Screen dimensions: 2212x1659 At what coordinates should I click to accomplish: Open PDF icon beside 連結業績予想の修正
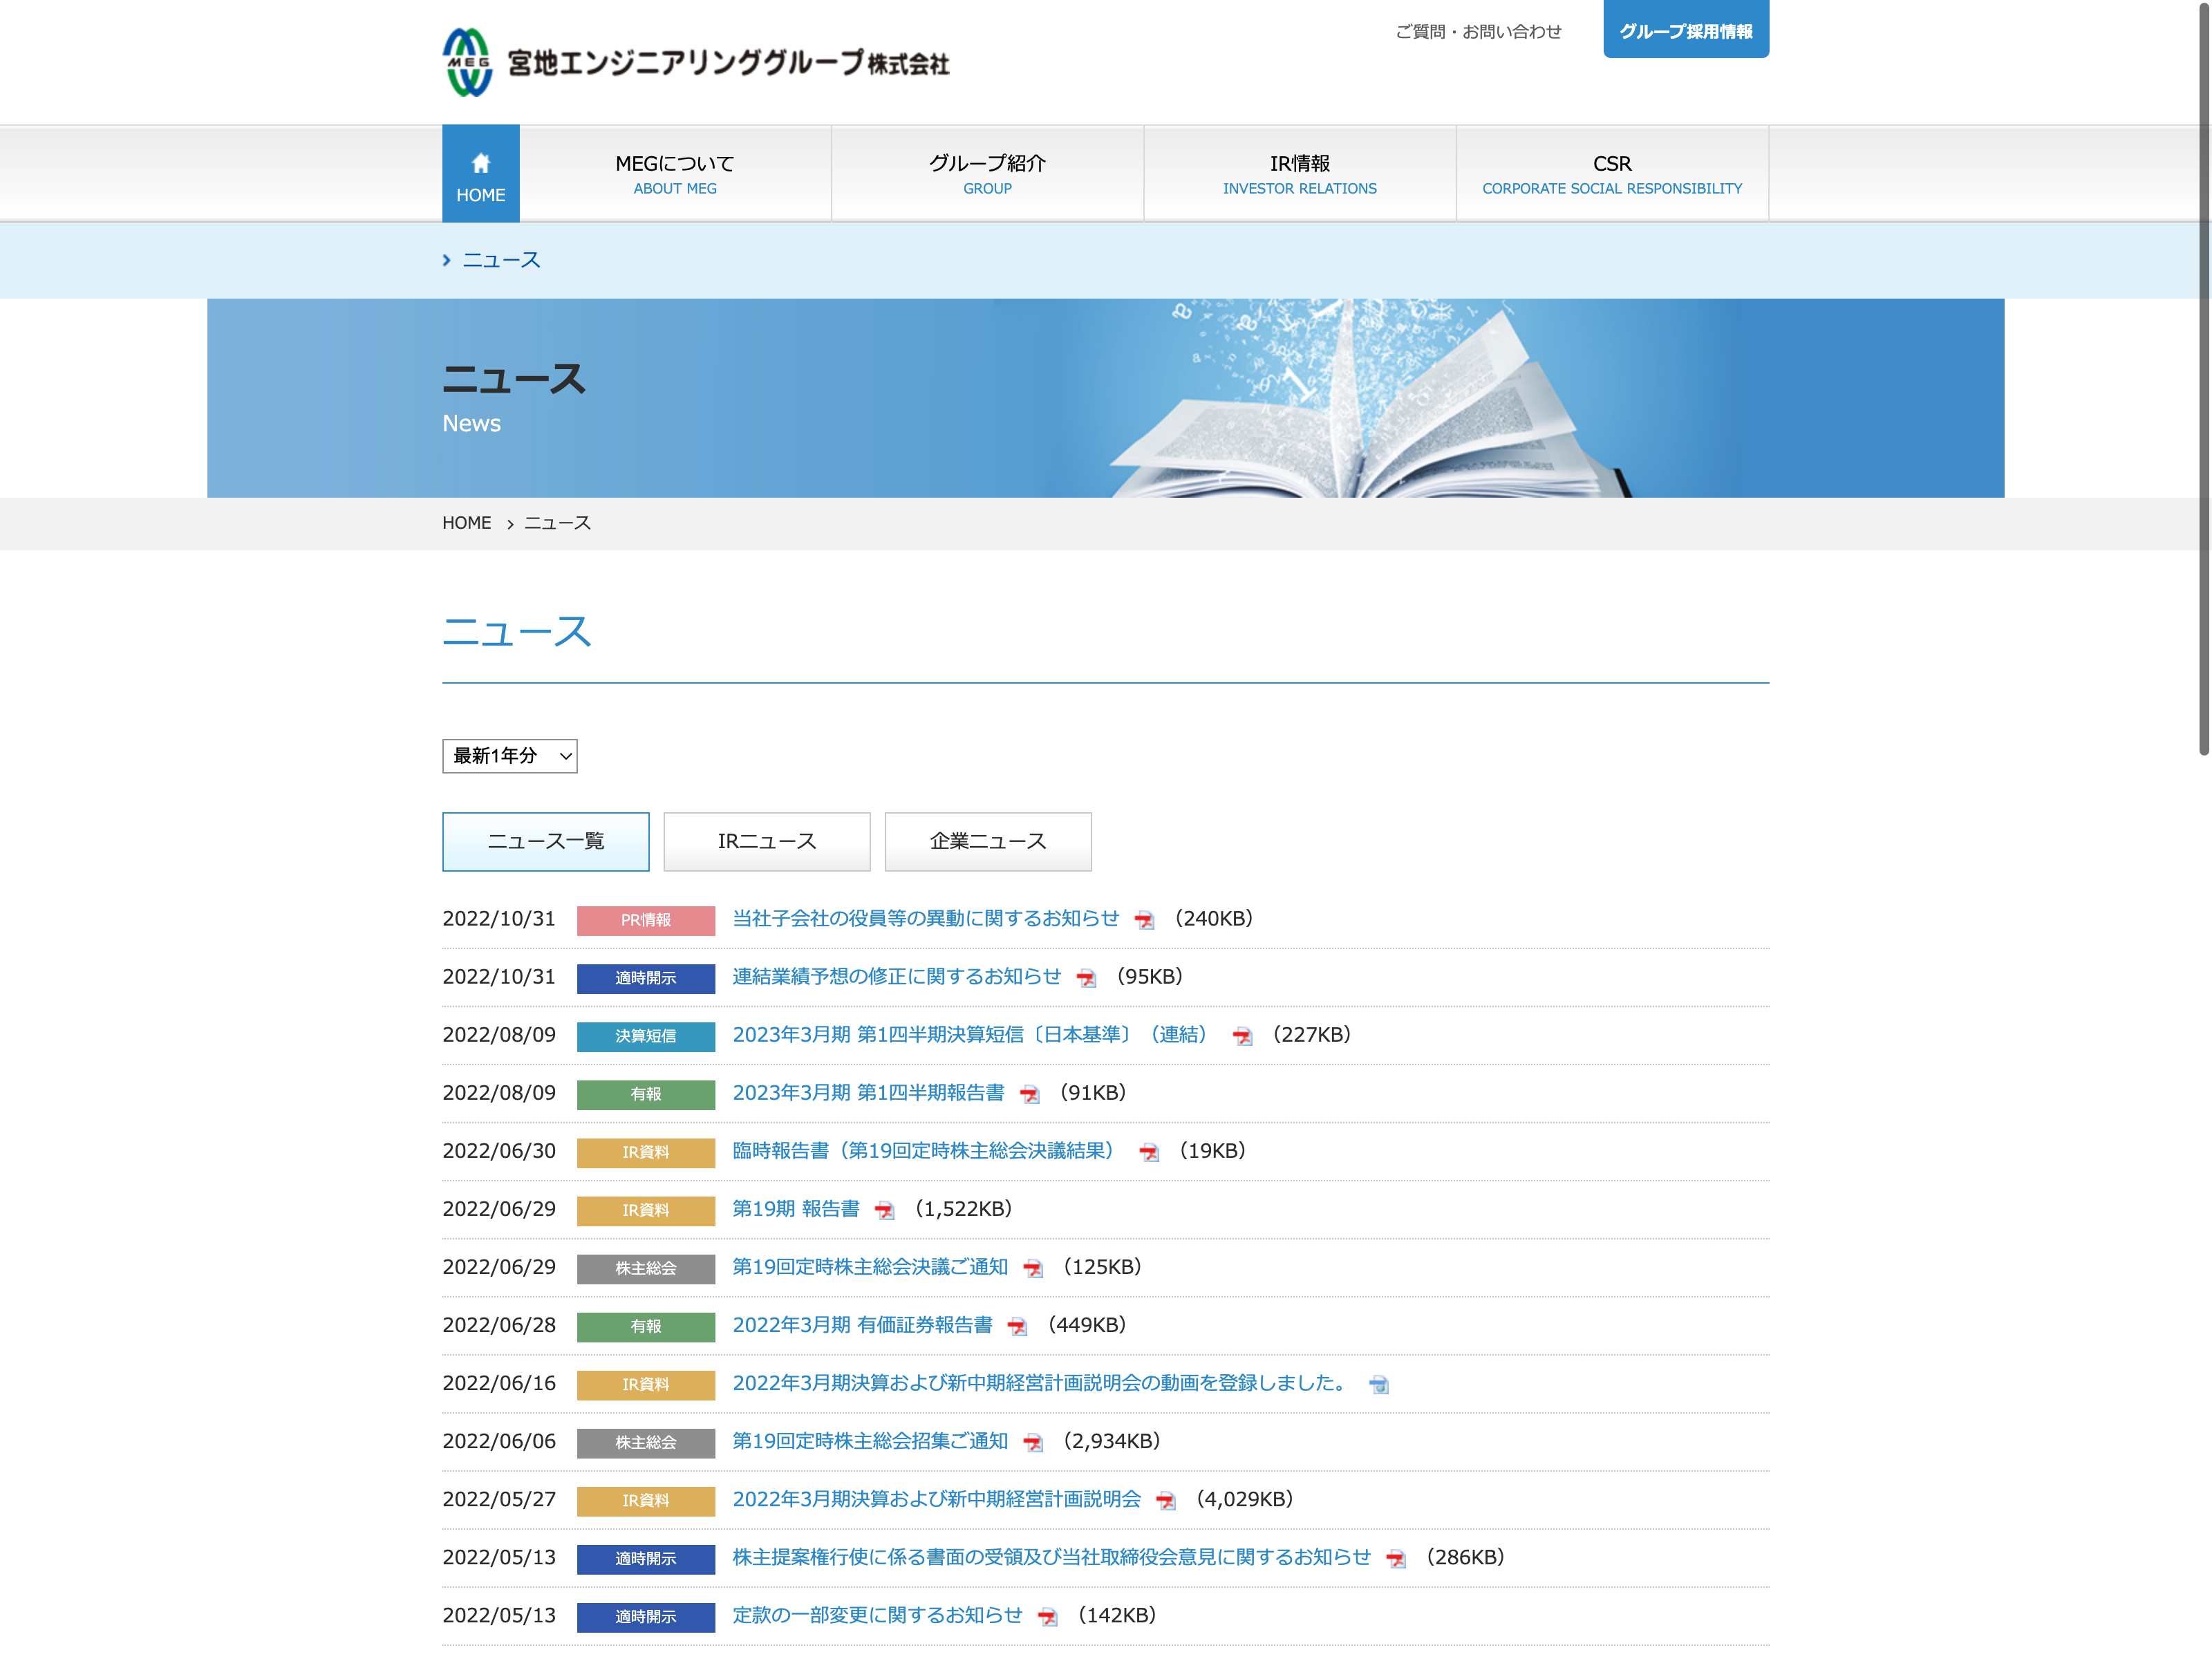click(1086, 978)
